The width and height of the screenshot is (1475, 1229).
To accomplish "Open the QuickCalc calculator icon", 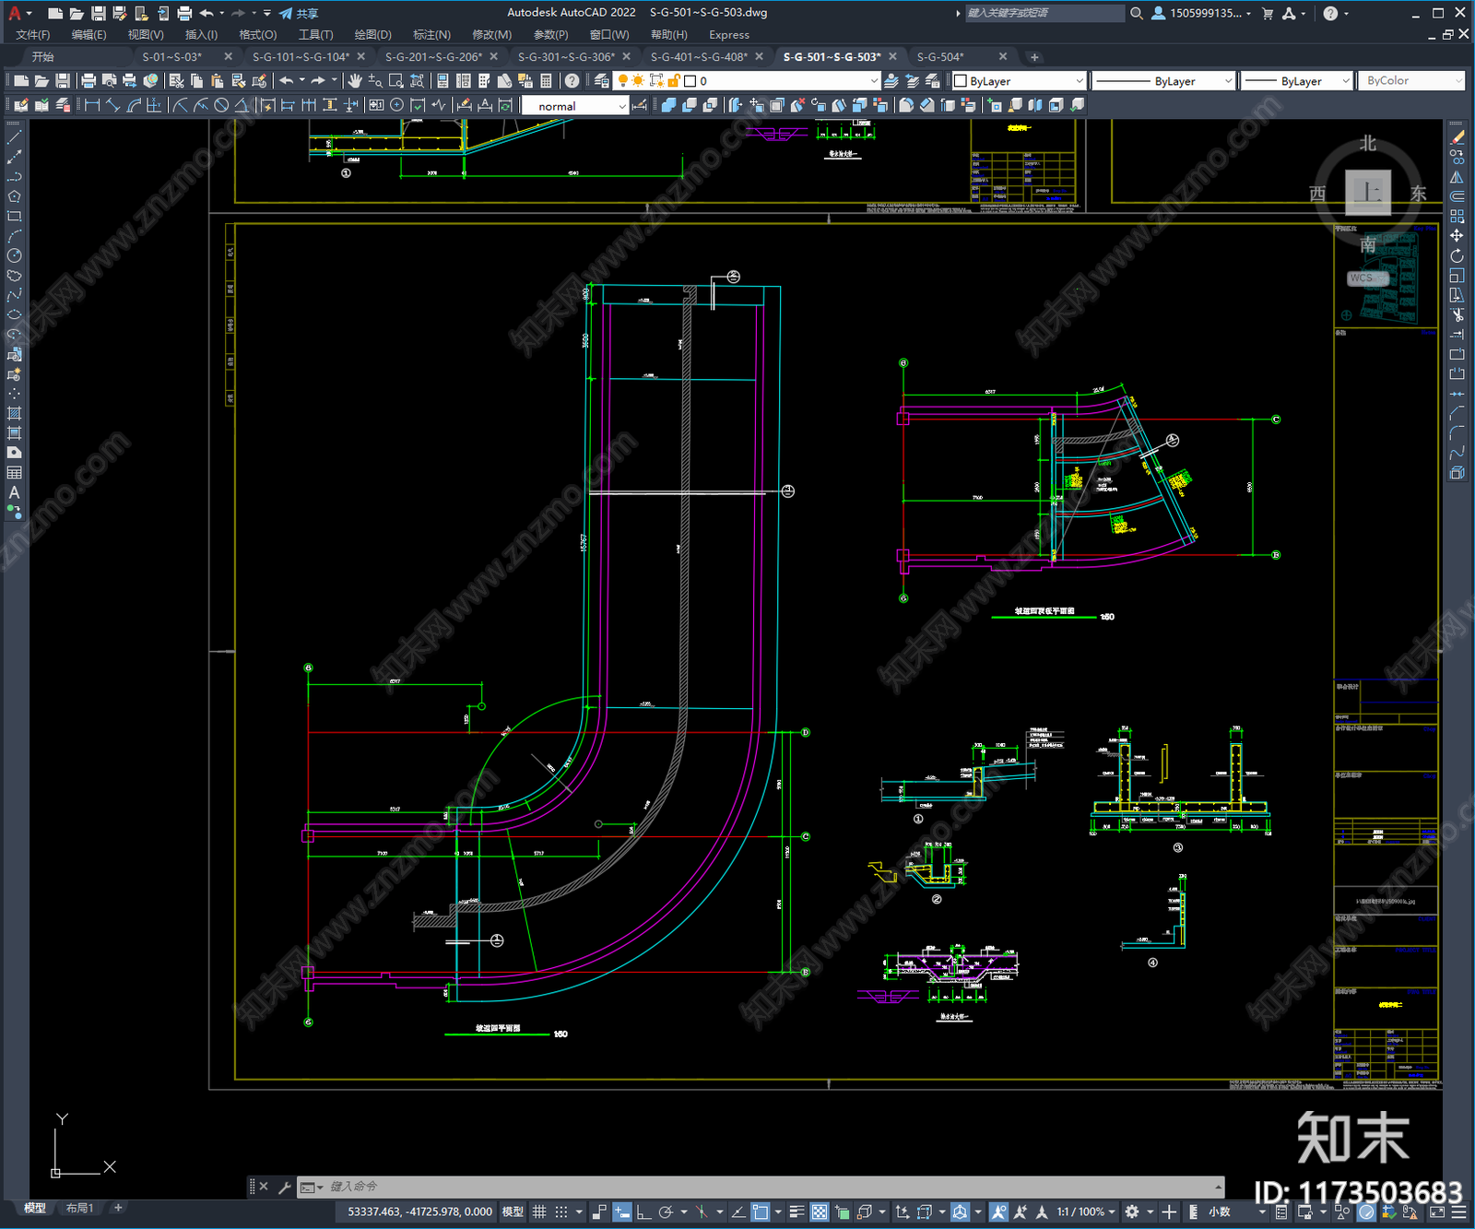I will 546,81.
